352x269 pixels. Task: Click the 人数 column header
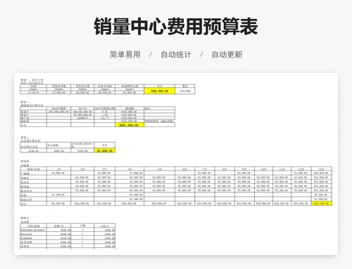click(x=82, y=225)
